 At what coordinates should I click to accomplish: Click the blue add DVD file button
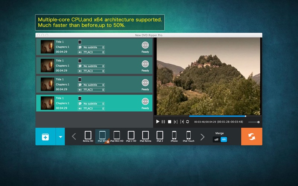45,137
